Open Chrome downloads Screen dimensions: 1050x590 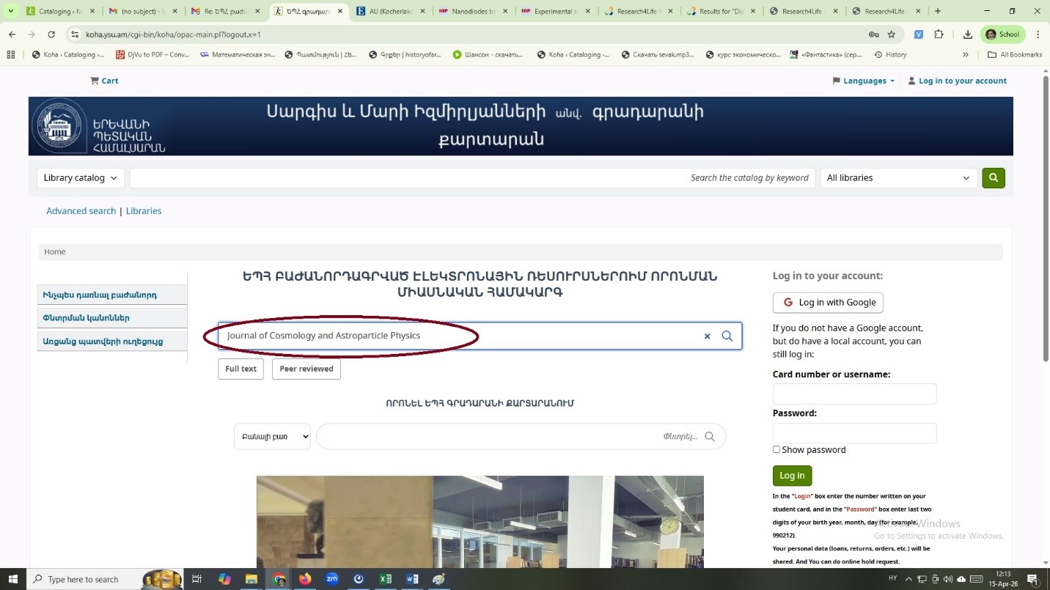click(x=967, y=34)
